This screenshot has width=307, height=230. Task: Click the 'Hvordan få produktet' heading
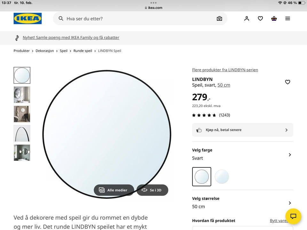(x=214, y=221)
